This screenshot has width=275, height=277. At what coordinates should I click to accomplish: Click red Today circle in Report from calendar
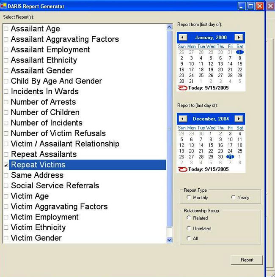tap(183, 88)
